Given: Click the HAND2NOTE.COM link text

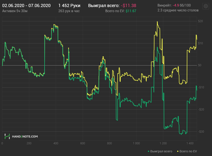Looking at the screenshot, I should [x=25, y=136].
